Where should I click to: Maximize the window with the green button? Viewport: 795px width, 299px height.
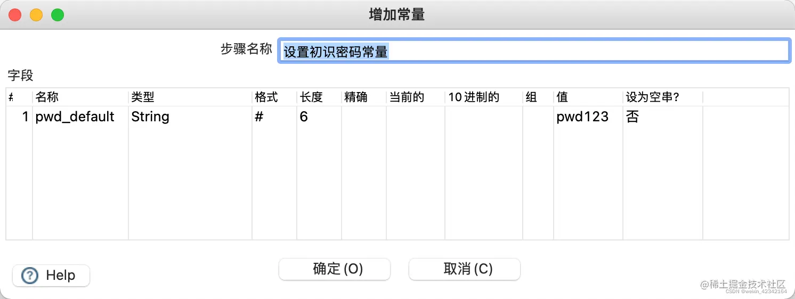point(58,15)
